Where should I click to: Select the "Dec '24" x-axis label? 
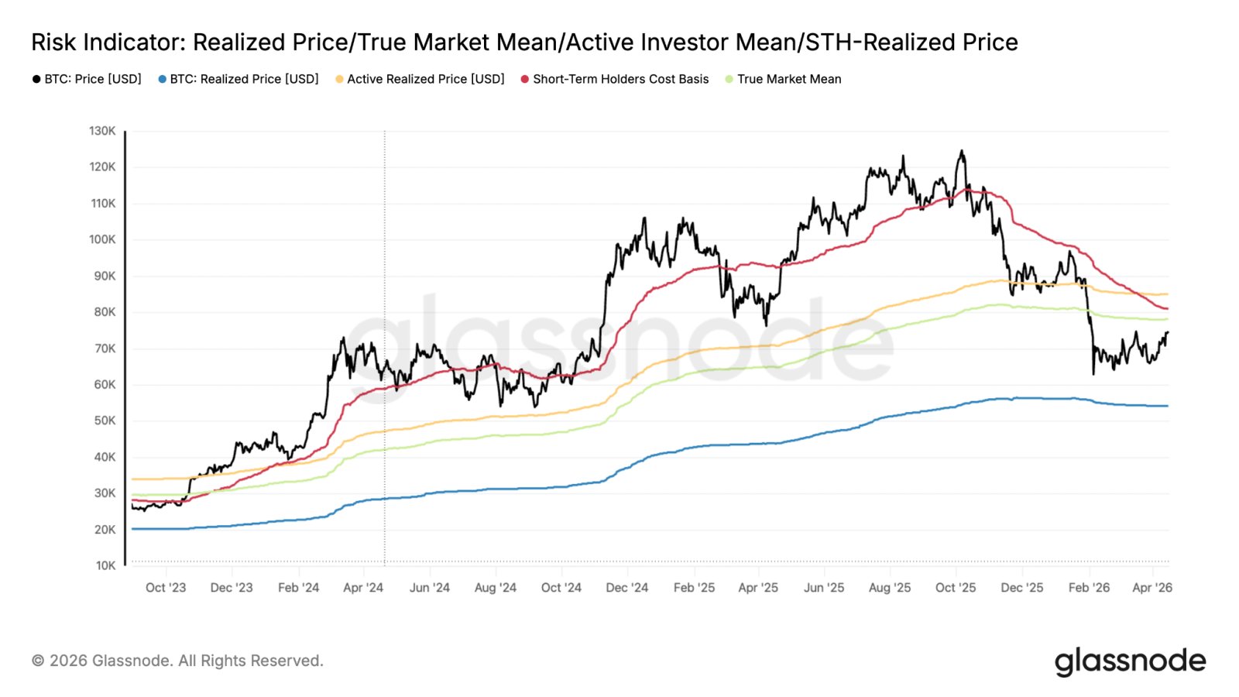[627, 588]
